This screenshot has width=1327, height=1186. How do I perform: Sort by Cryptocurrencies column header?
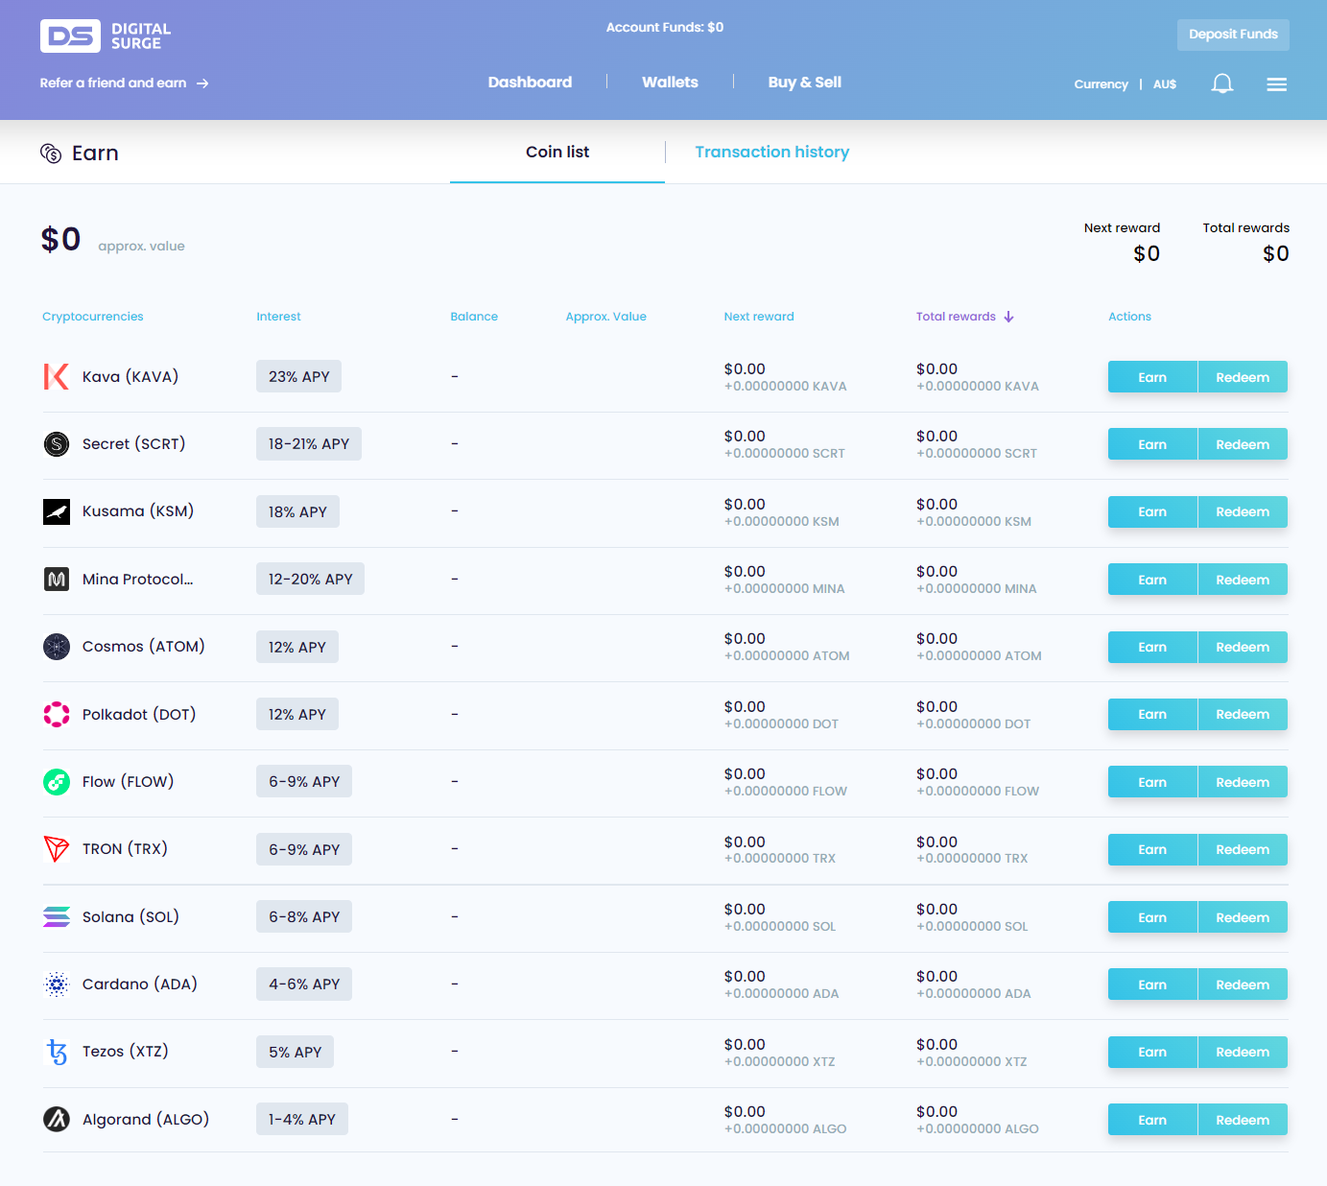click(92, 317)
